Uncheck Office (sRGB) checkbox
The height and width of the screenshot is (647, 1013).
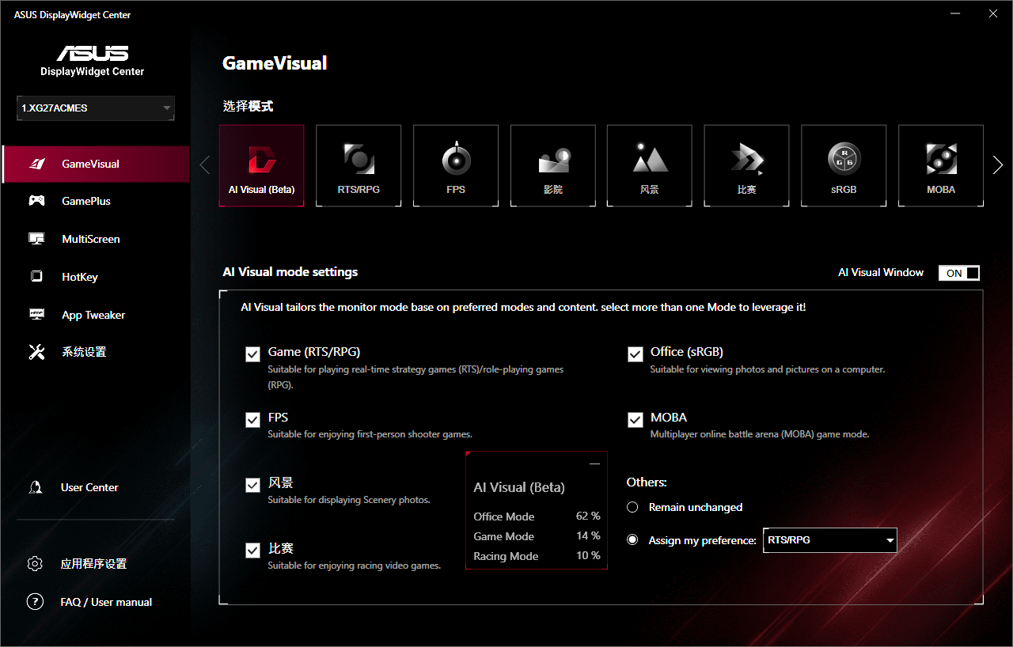(x=635, y=354)
